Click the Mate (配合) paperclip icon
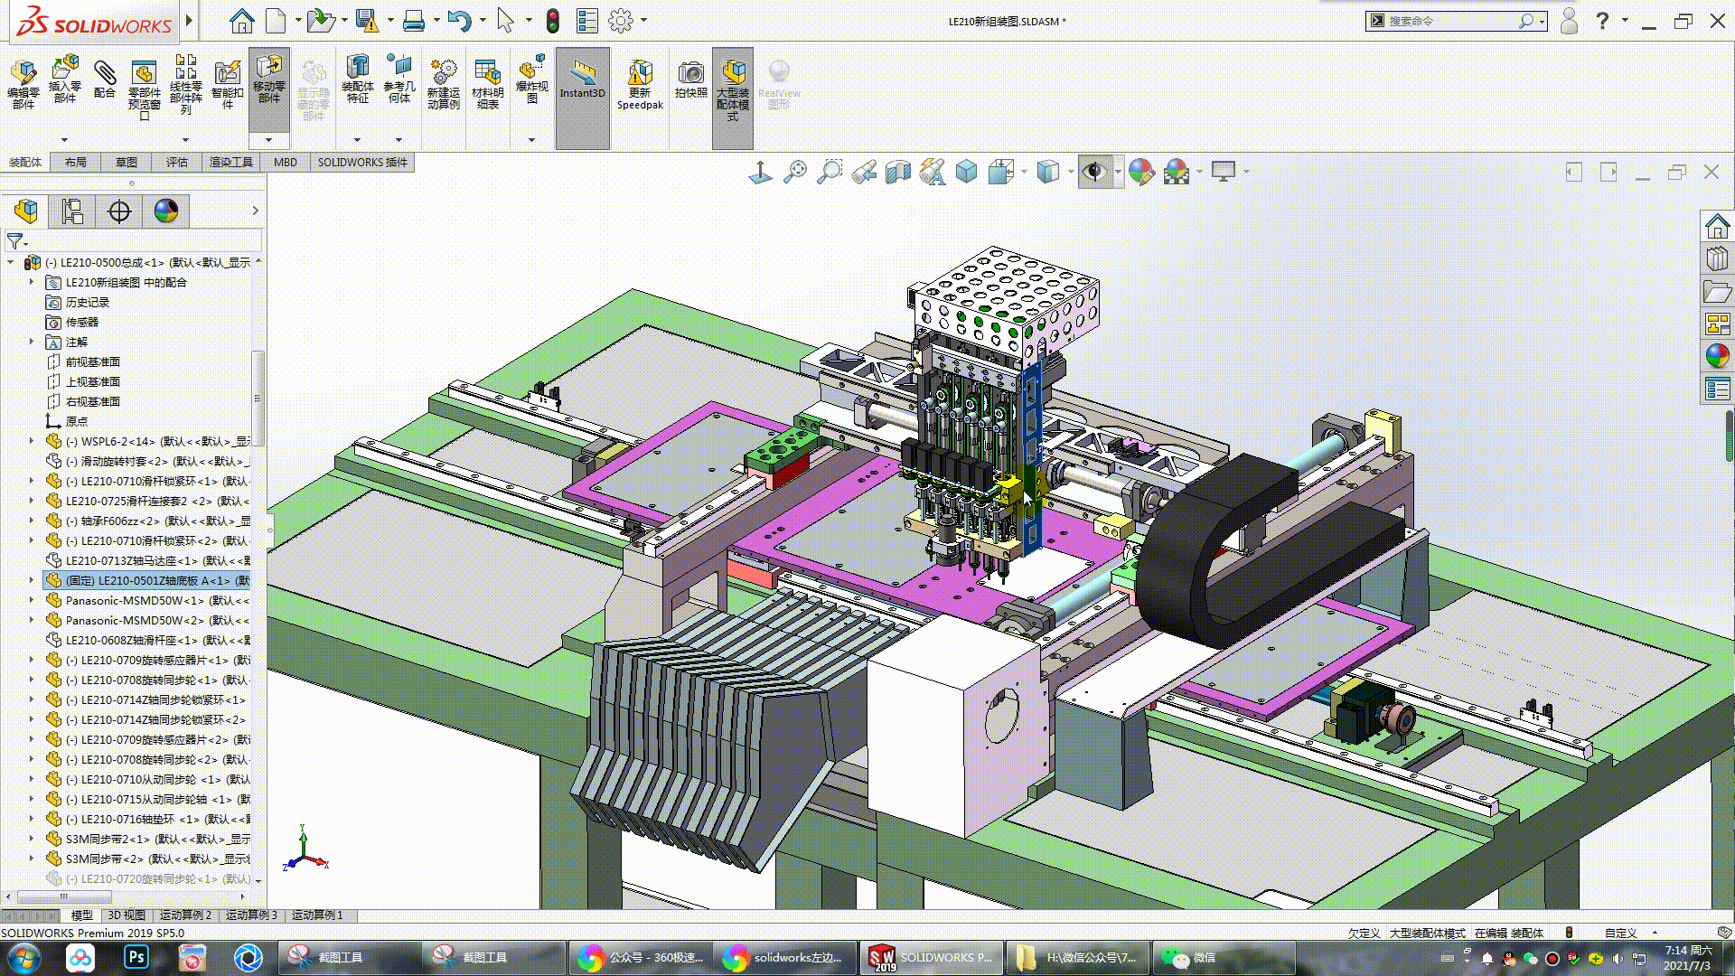 [105, 80]
